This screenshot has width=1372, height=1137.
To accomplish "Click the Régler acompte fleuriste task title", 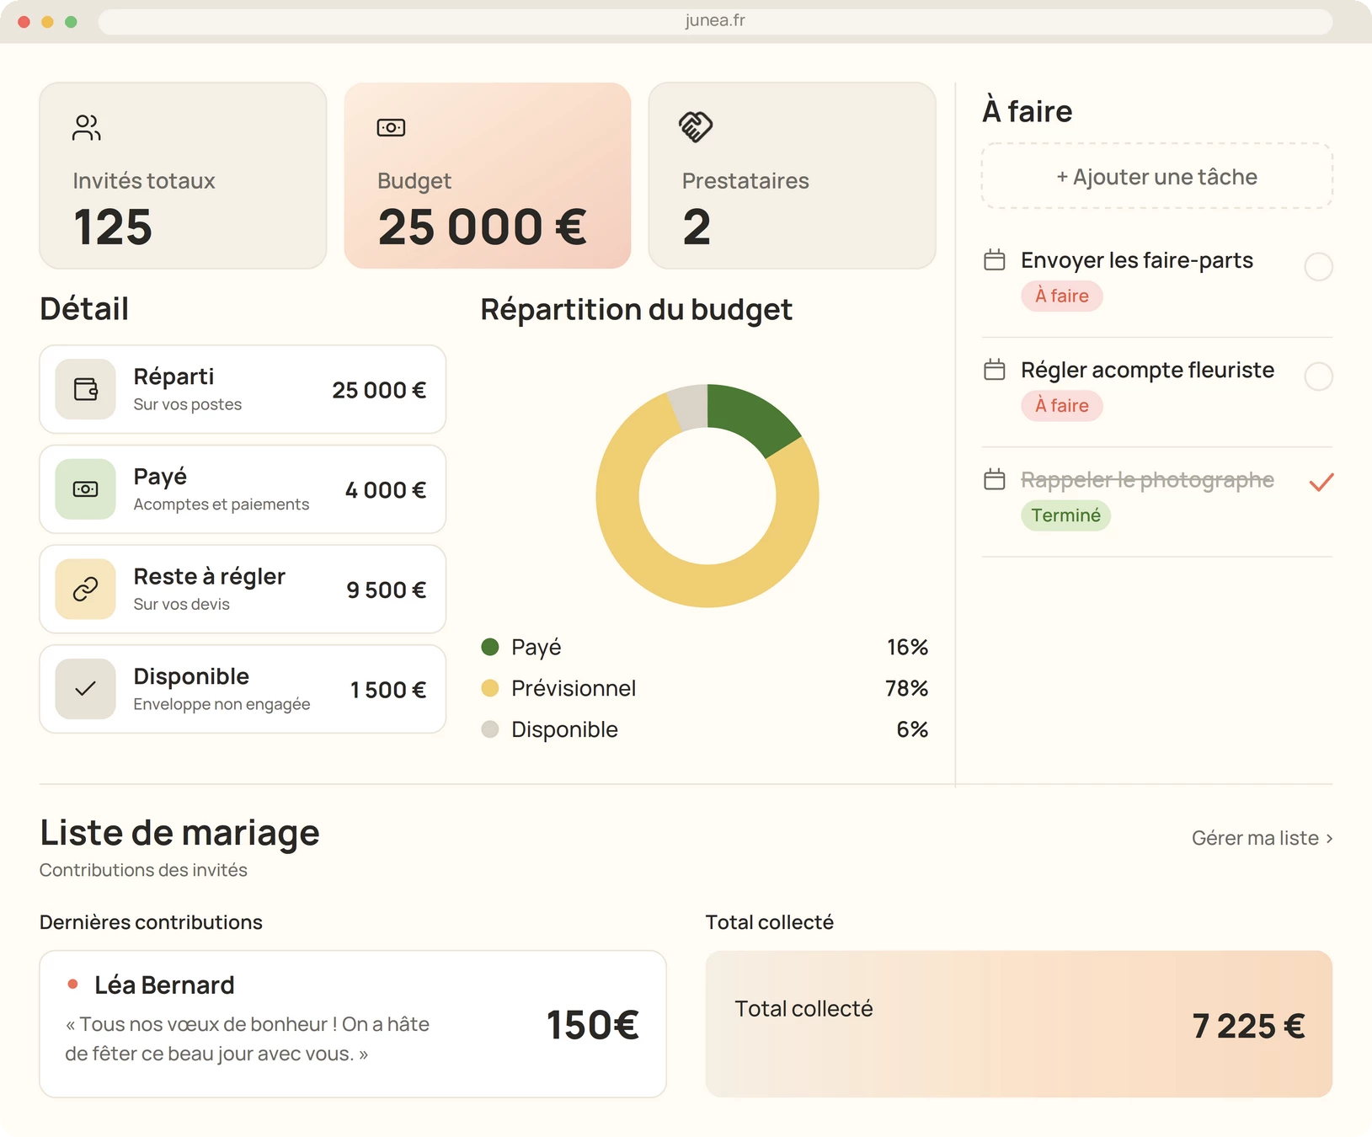I will point(1147,370).
